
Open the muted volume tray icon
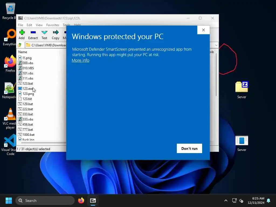tap(241, 201)
